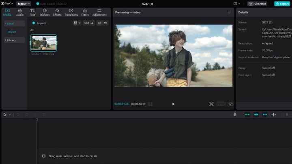Click the Free layer Turned off value
Image resolution: width=292 pixels, height=164 pixels.
(x=268, y=75)
